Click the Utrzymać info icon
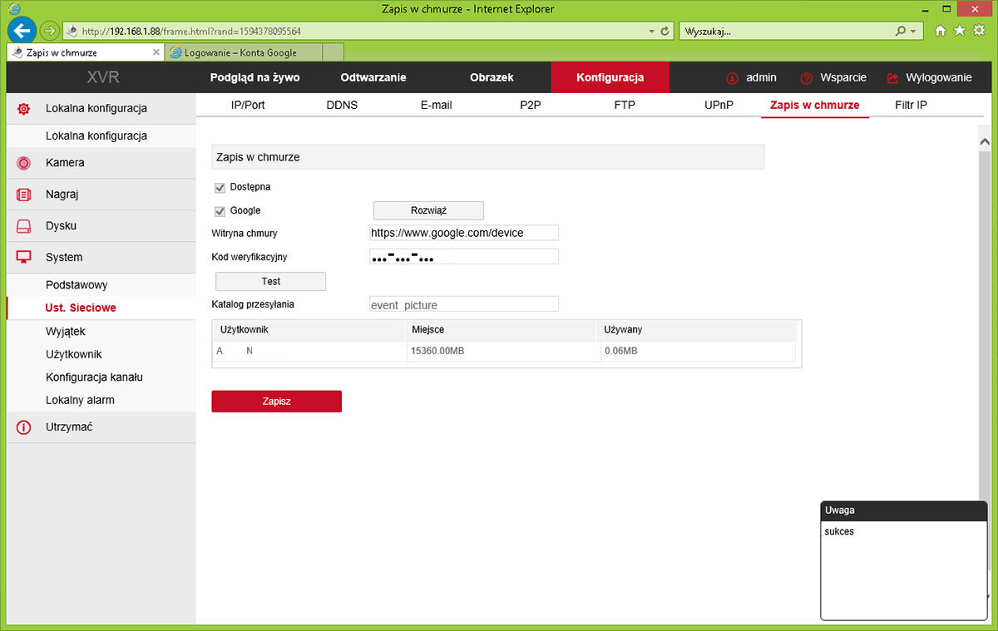The width and height of the screenshot is (998, 631). pos(24,427)
